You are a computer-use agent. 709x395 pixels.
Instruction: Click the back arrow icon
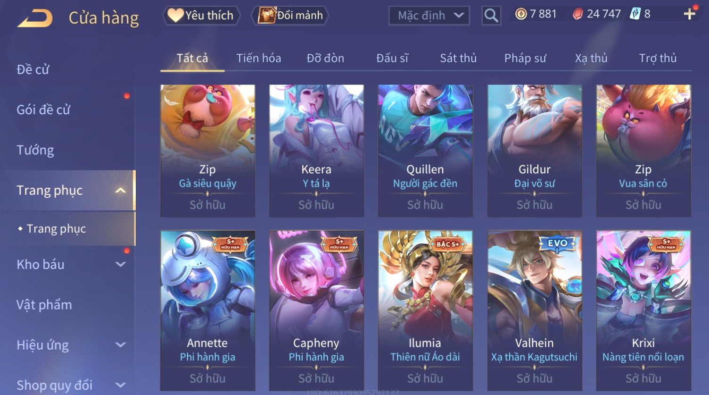tap(34, 18)
